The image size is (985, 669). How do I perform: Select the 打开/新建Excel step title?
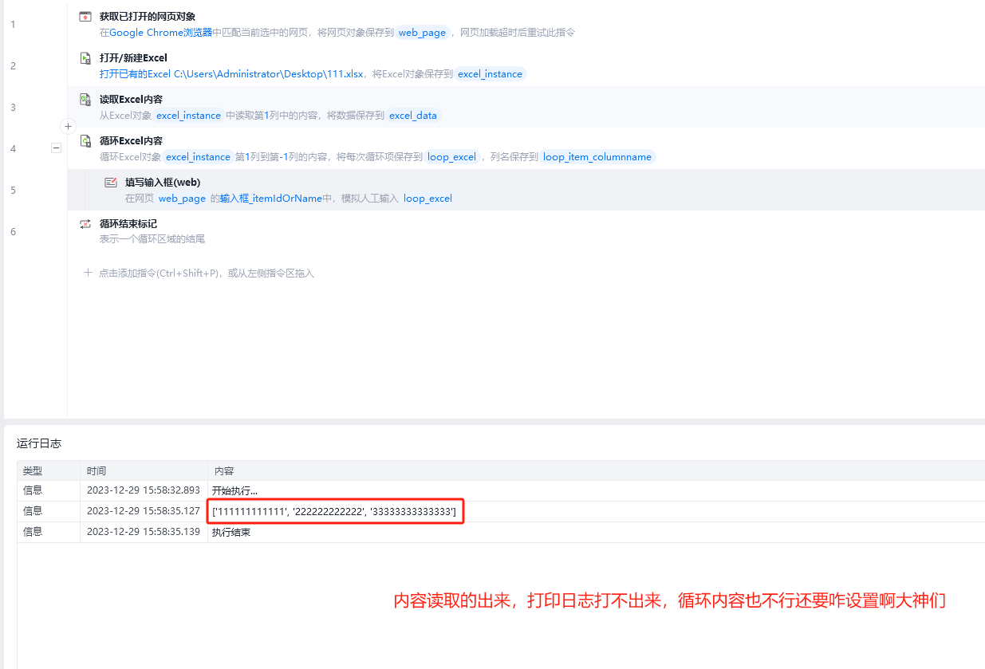133,58
